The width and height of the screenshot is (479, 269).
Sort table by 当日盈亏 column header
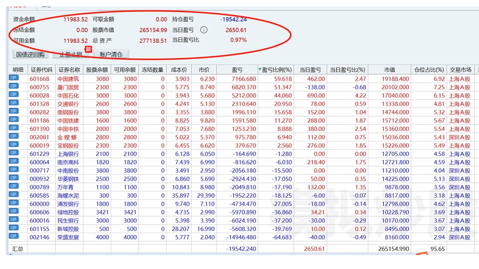[x=310, y=70]
